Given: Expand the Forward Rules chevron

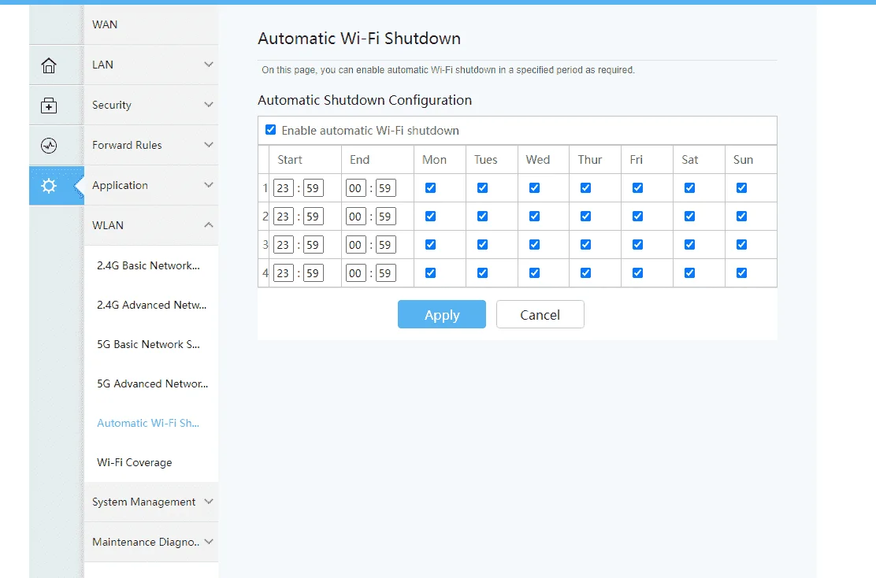Looking at the screenshot, I should tap(209, 145).
